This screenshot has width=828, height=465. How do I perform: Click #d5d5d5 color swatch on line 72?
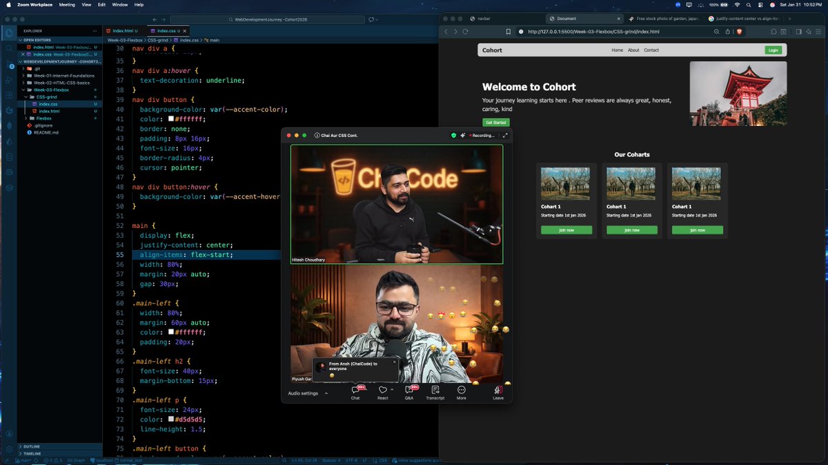click(x=171, y=419)
